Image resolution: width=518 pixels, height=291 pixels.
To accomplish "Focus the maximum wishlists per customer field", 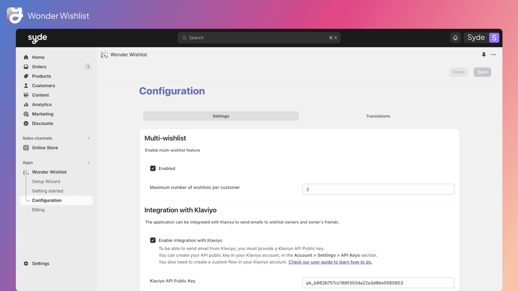I will click(x=378, y=189).
